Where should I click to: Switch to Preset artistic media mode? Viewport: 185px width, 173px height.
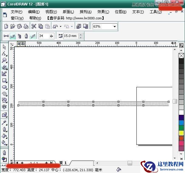tap(6, 36)
